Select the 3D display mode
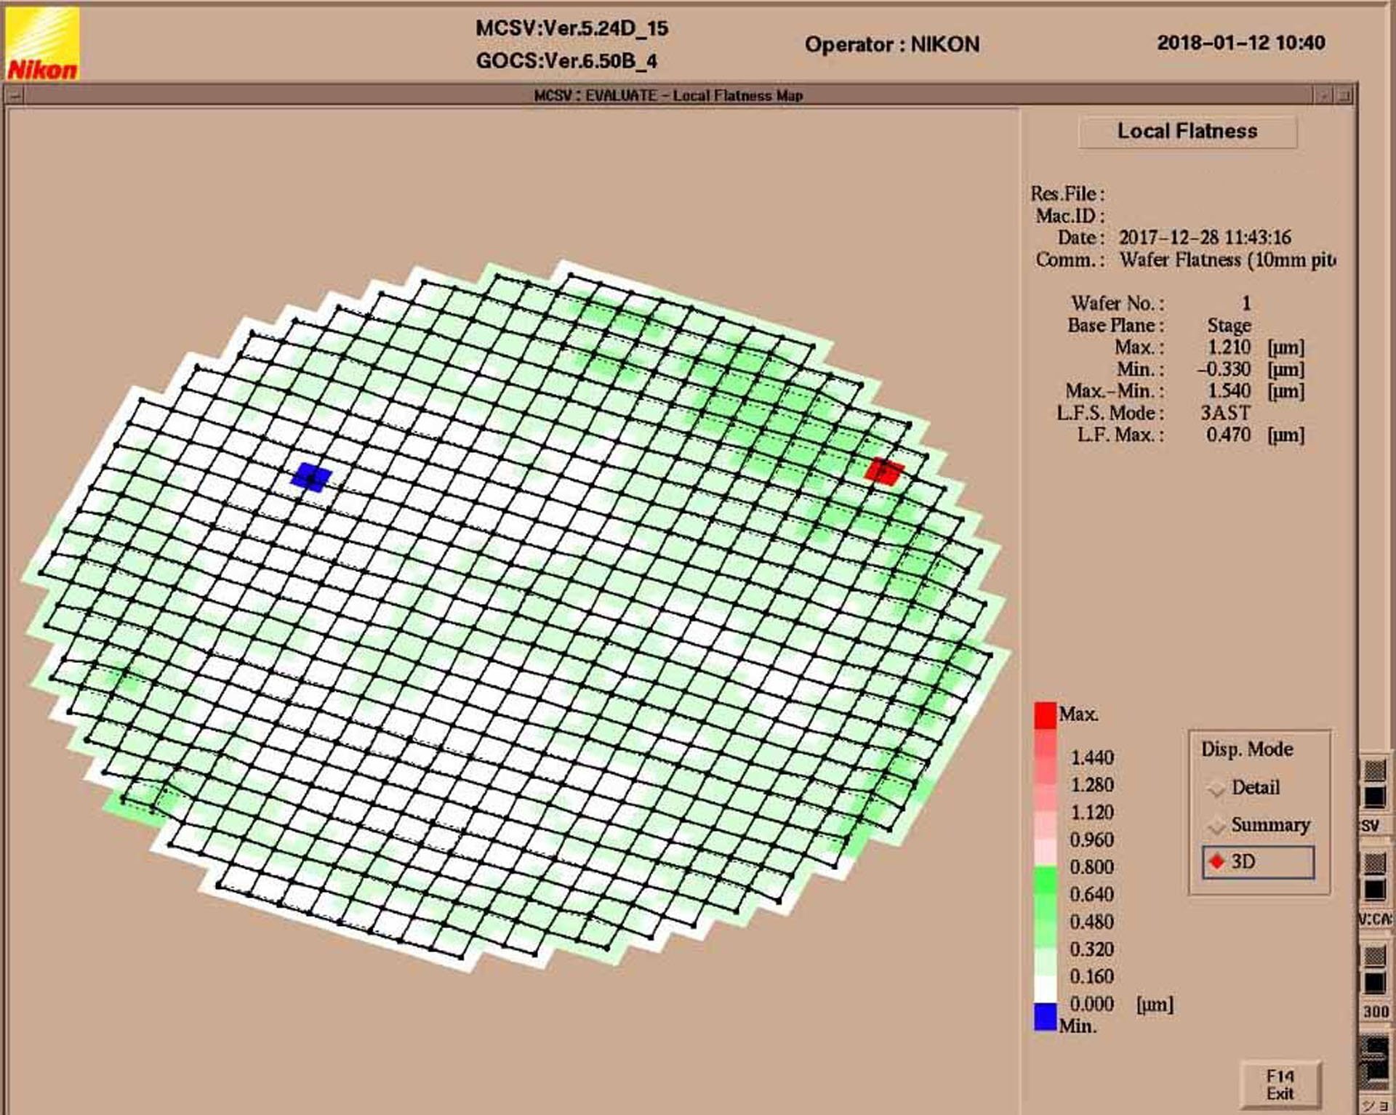The height and width of the screenshot is (1115, 1396). click(1259, 862)
